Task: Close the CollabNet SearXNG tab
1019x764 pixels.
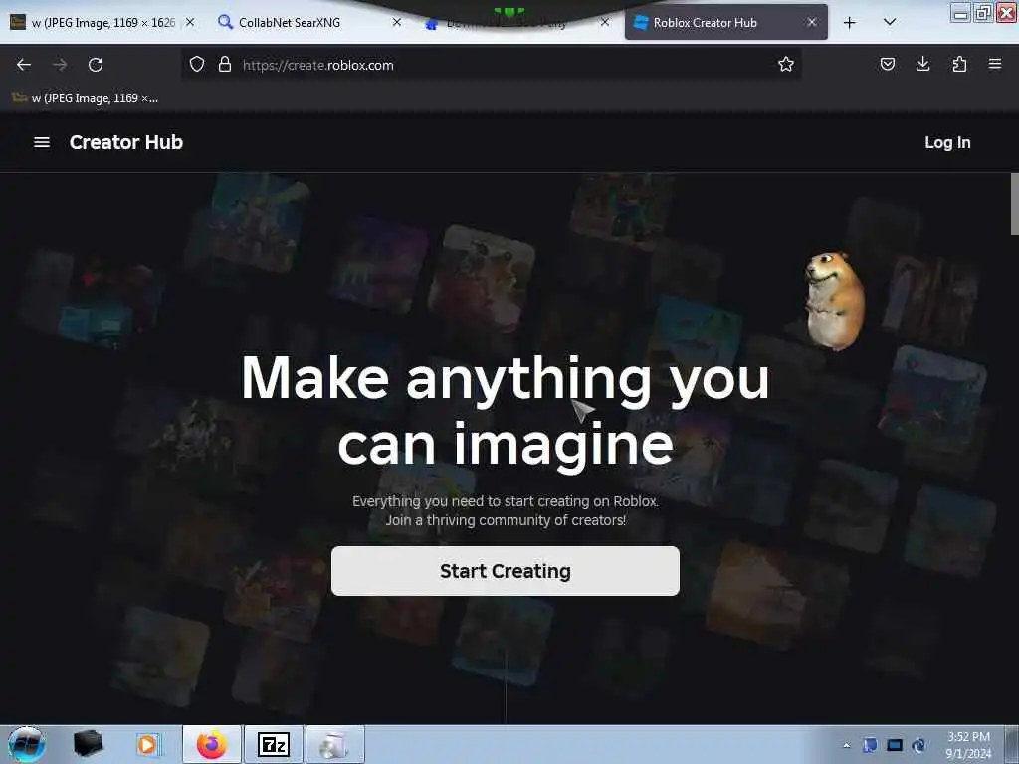Action: pyautogui.click(x=397, y=22)
